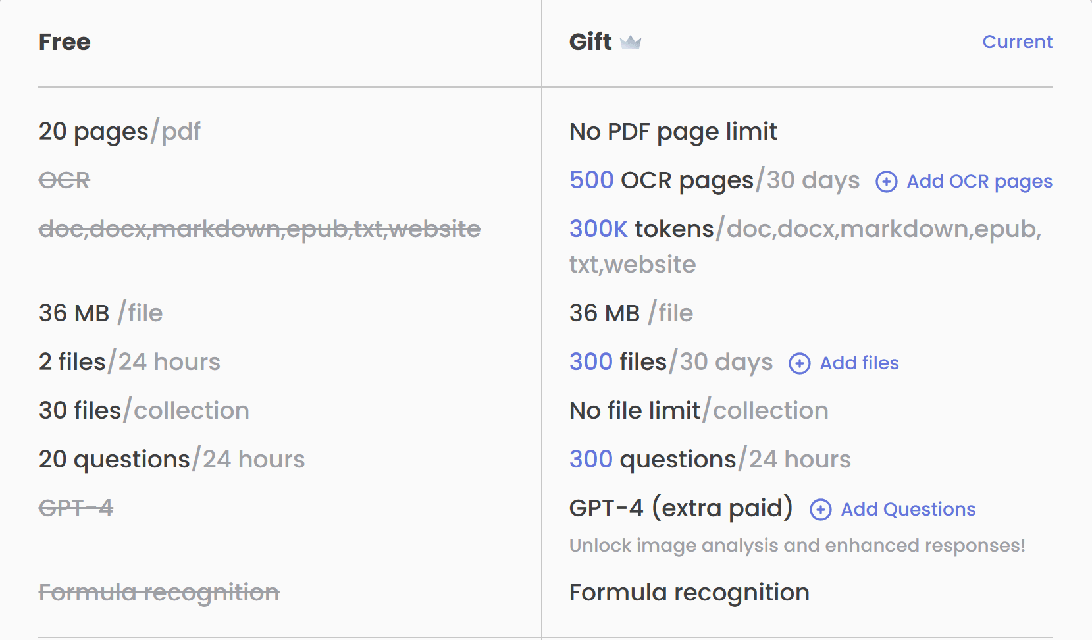This screenshot has width=1092, height=640.
Task: Click the GPT-4 (extra paid) feature text
Action: 681,508
